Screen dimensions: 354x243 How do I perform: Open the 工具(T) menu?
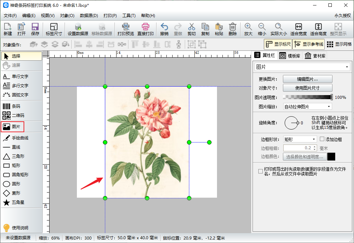click(129, 16)
